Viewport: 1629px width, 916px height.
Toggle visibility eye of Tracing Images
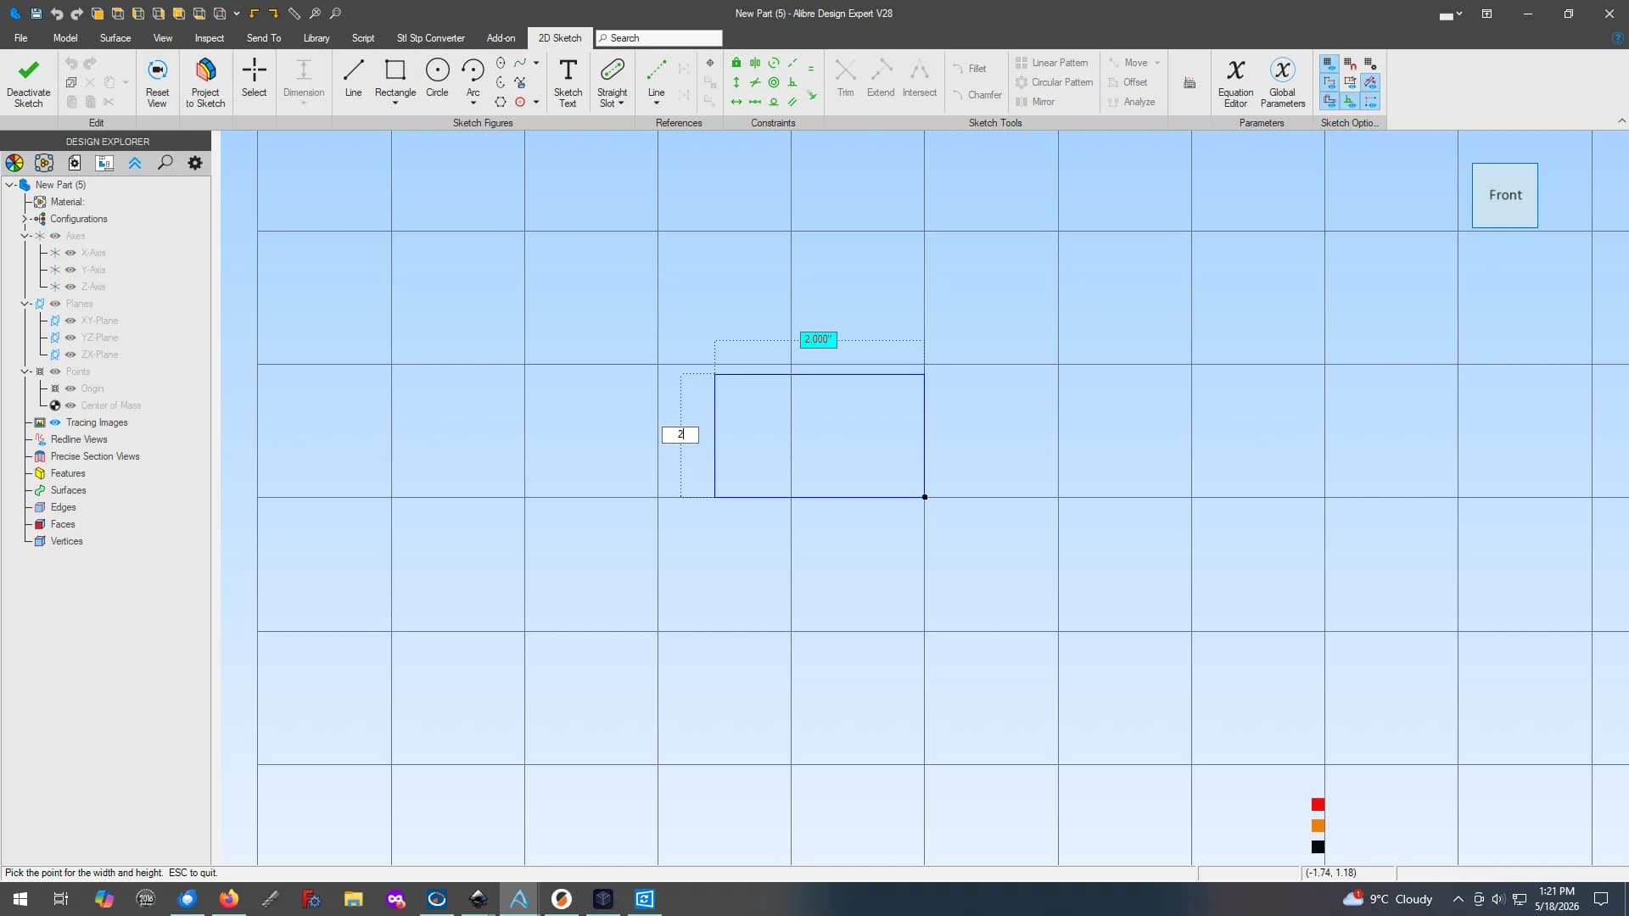55,422
